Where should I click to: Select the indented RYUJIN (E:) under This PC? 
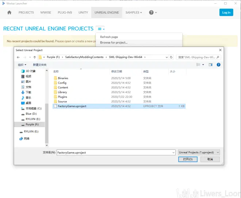point(31,119)
